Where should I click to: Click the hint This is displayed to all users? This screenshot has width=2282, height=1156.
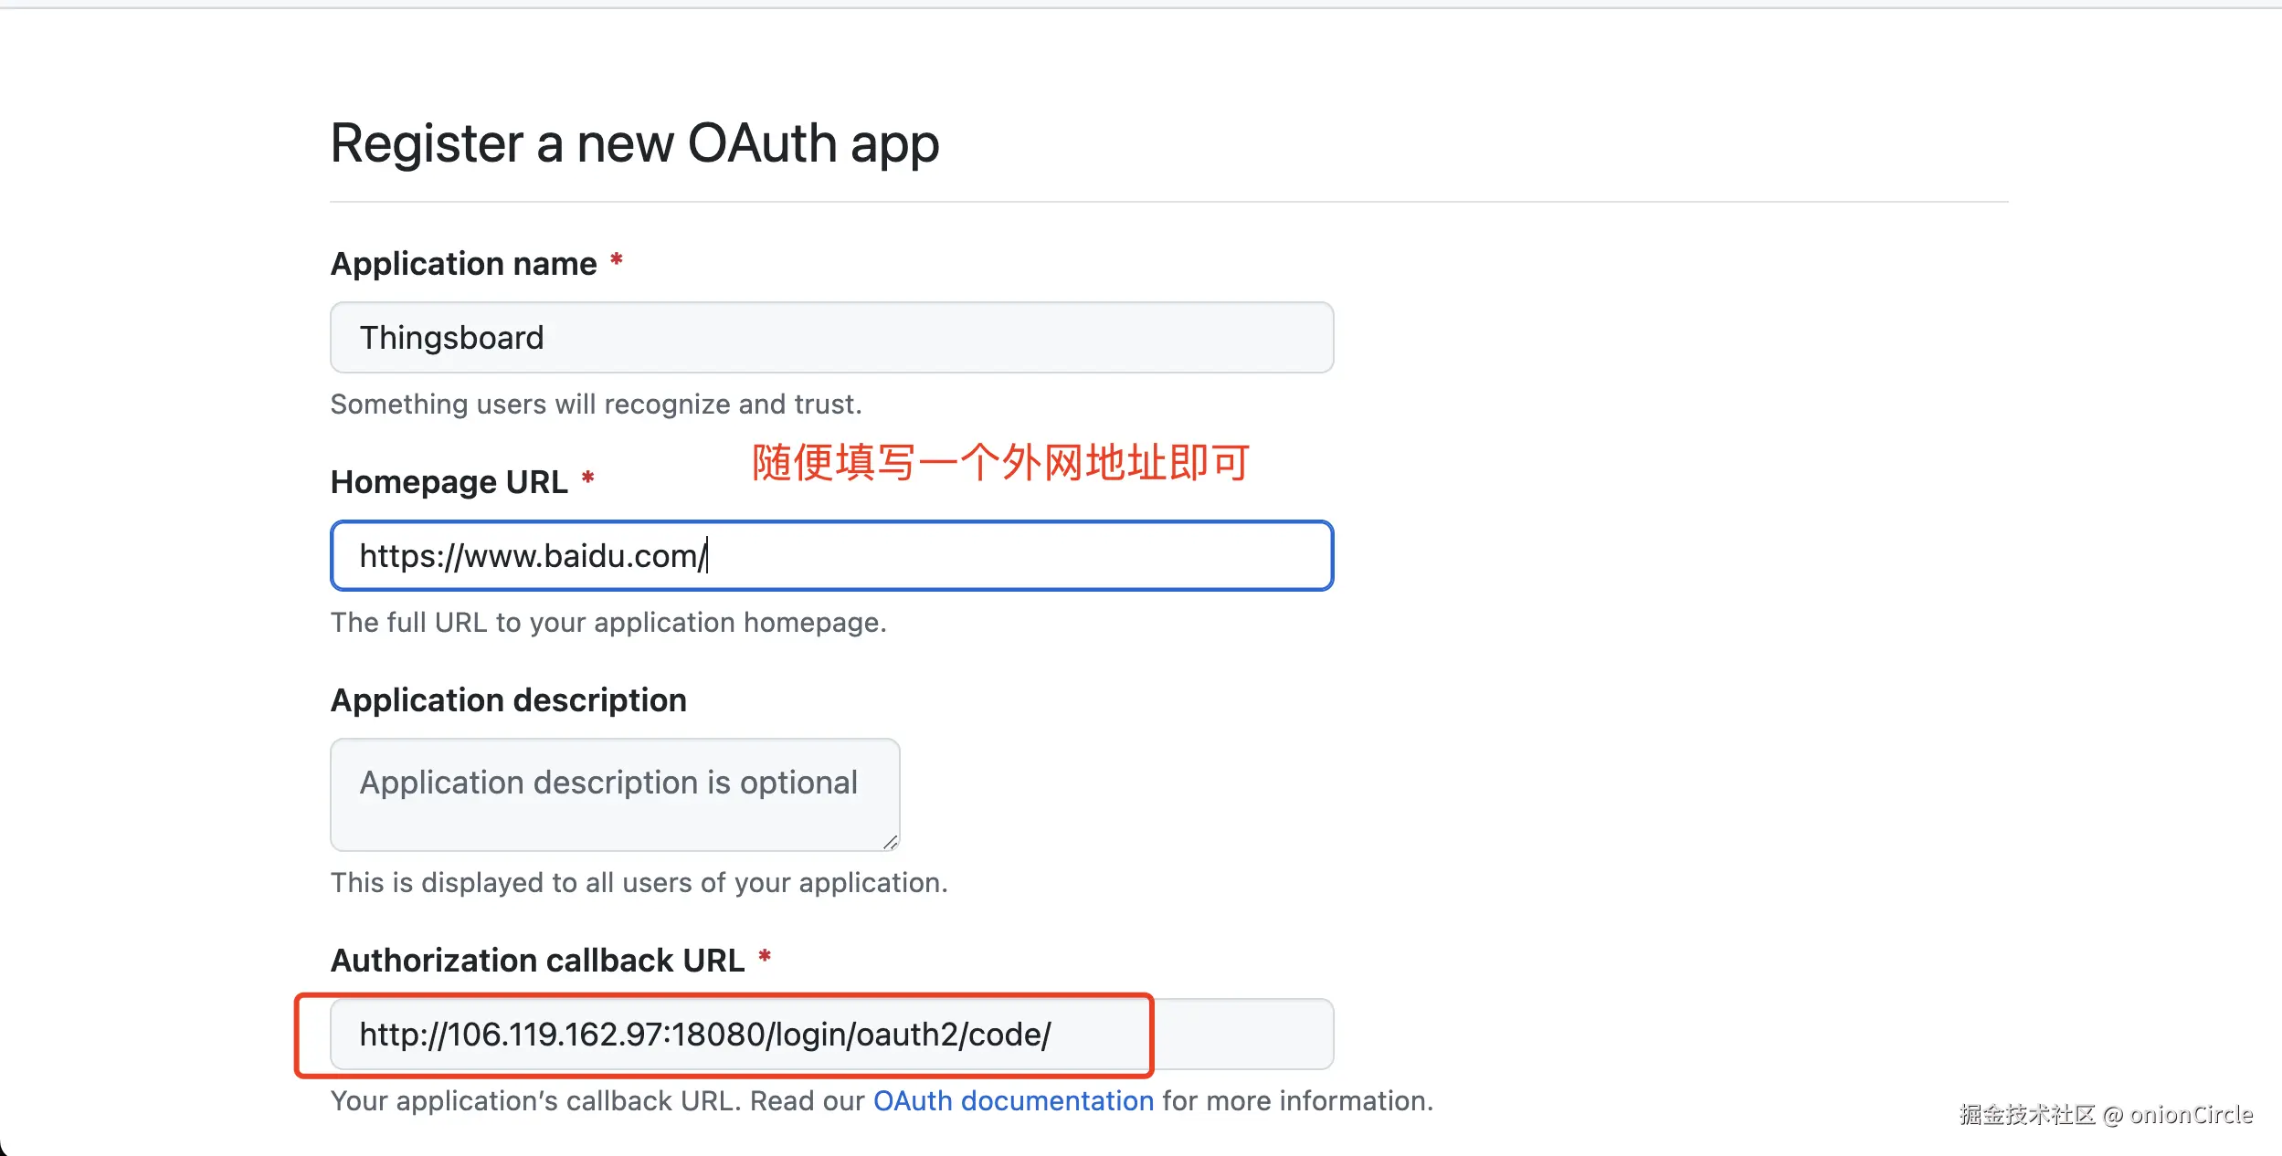tap(639, 883)
